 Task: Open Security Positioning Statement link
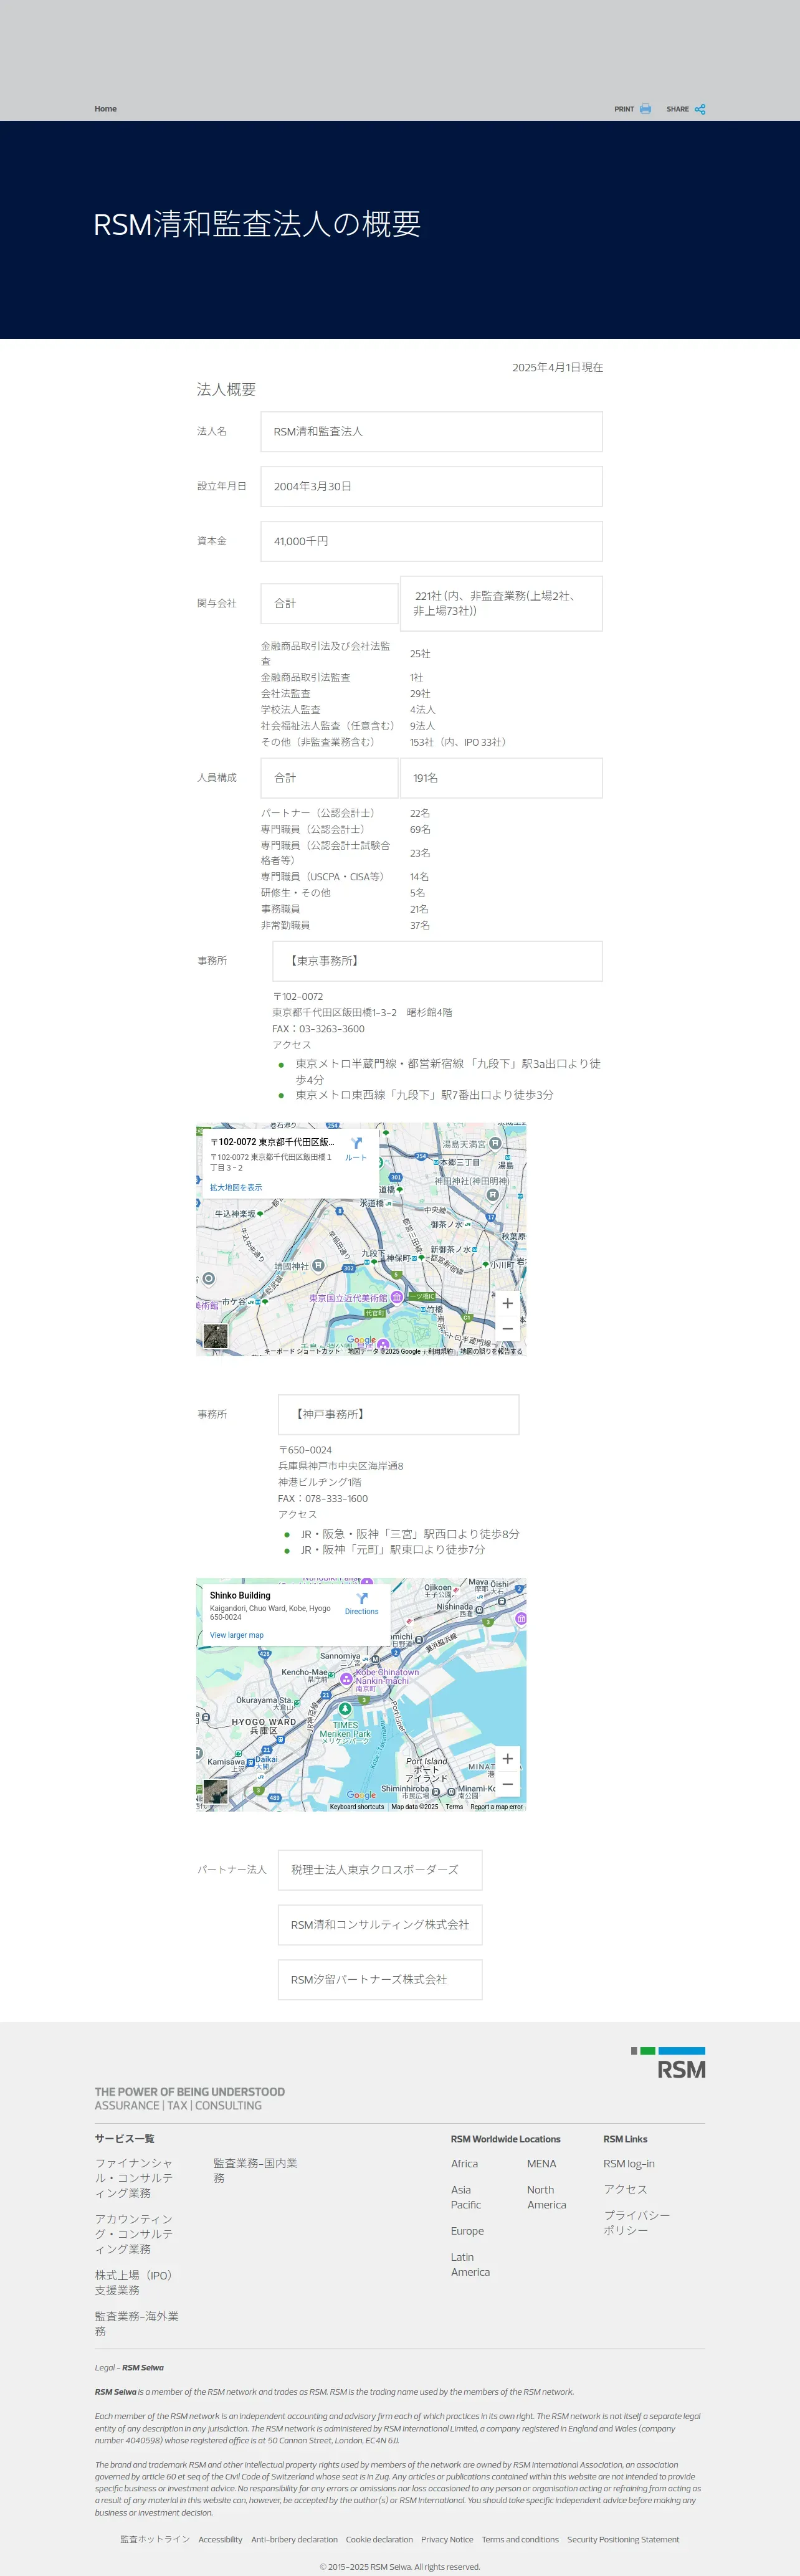click(623, 2539)
